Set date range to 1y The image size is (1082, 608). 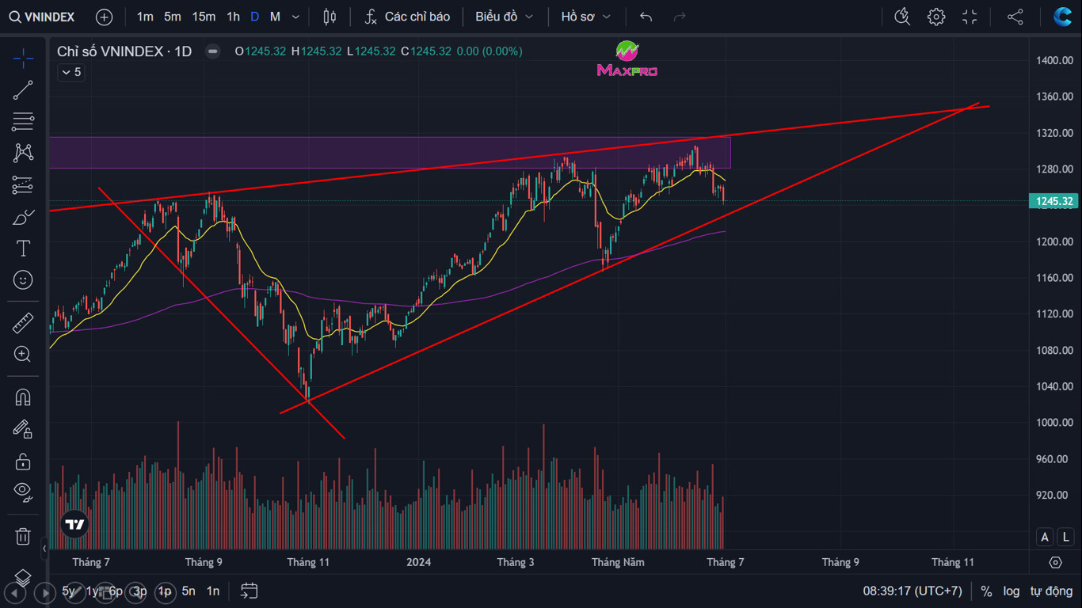click(x=93, y=591)
